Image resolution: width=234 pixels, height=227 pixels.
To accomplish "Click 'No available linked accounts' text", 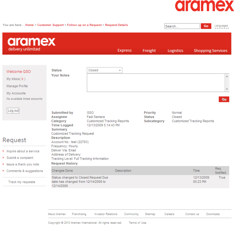I will (x=24, y=99).
